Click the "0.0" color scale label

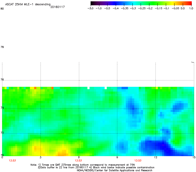183,8
